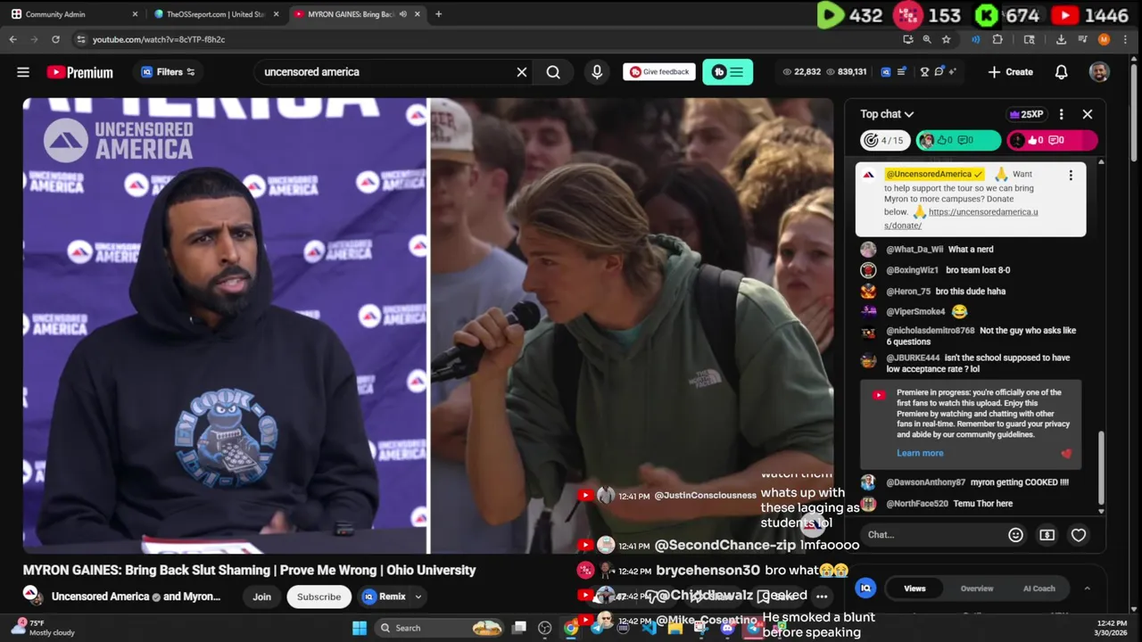Open the Windows Start menu
This screenshot has height=642, width=1142.
360,628
